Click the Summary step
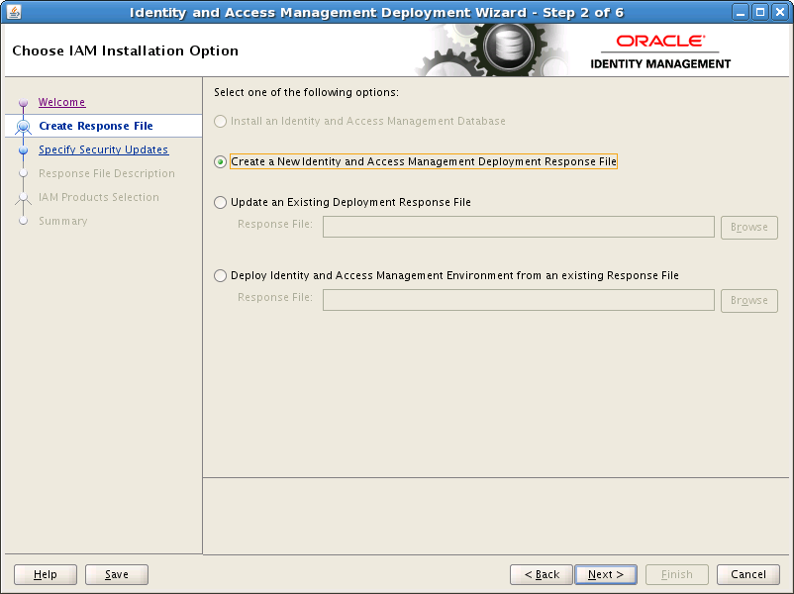The image size is (794, 594). [62, 221]
